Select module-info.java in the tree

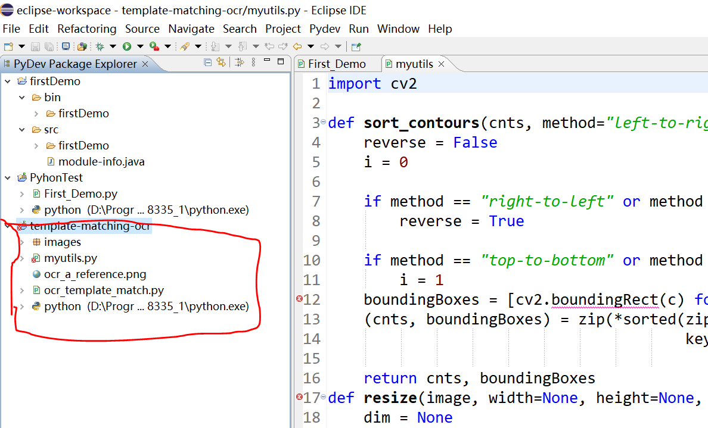tap(101, 161)
